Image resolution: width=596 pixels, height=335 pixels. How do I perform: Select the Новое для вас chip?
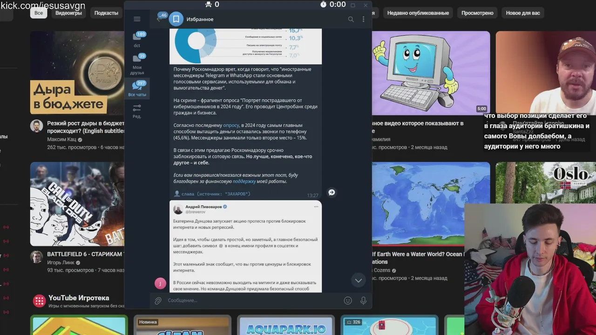tap(523, 13)
